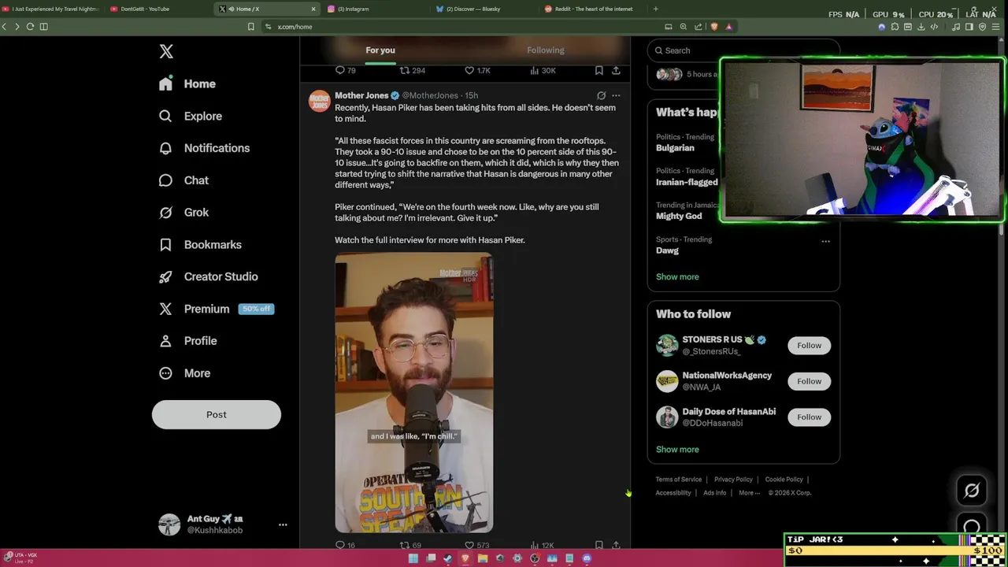The width and height of the screenshot is (1008, 567).
Task: Open the more options for Dawg trend
Action: click(825, 241)
